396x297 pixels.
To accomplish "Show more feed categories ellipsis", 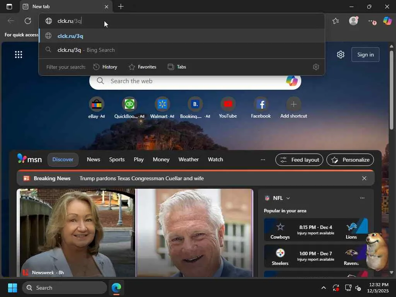I will coord(263,160).
